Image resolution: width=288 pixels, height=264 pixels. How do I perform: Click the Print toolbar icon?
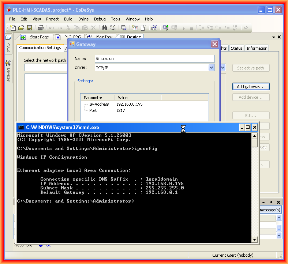41,28
